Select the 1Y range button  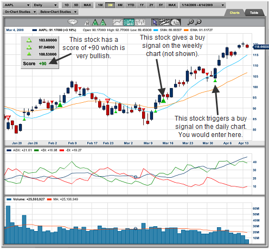point(142,5)
